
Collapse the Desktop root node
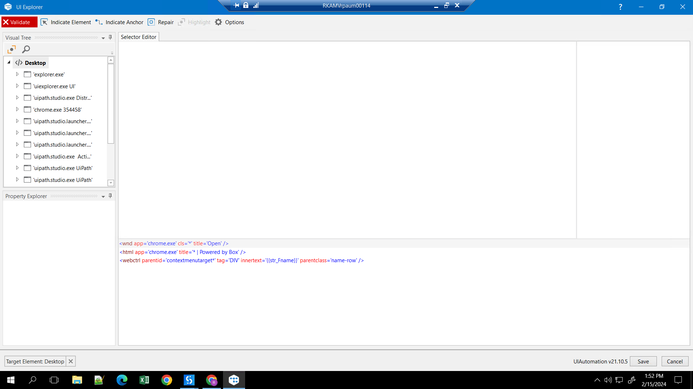click(9, 62)
